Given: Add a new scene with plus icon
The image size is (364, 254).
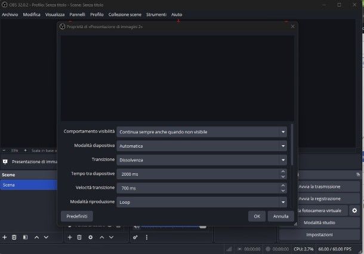Looking at the screenshot, I should 5,237.
